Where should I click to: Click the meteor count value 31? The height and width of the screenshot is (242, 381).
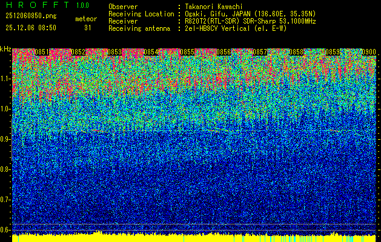(87, 28)
